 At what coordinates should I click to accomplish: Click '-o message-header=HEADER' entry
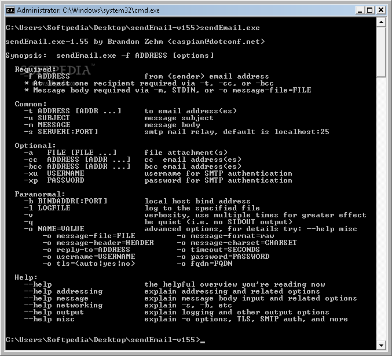(98, 243)
